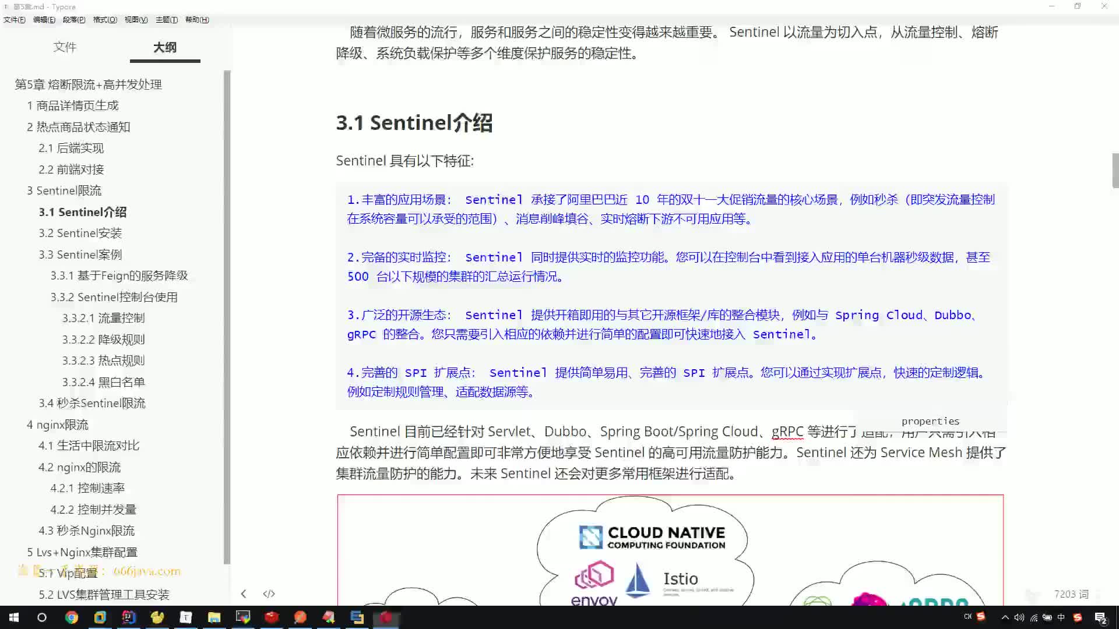
Task: Go to 4.3 秒杀Nginx限流
Action: point(87,531)
